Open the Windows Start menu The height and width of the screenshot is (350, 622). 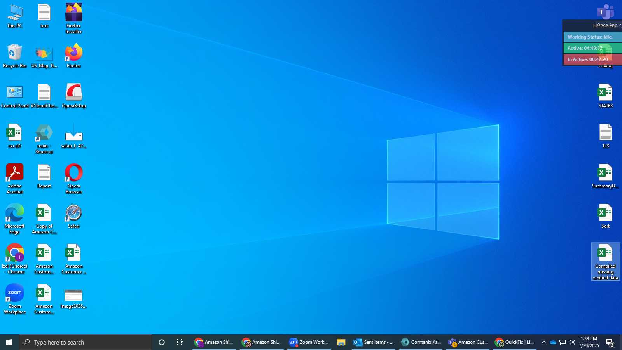pyautogui.click(x=9, y=342)
